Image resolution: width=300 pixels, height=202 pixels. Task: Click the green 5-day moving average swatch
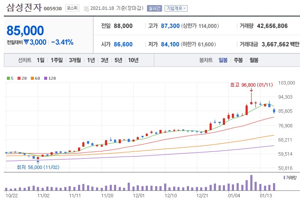(x=8, y=78)
